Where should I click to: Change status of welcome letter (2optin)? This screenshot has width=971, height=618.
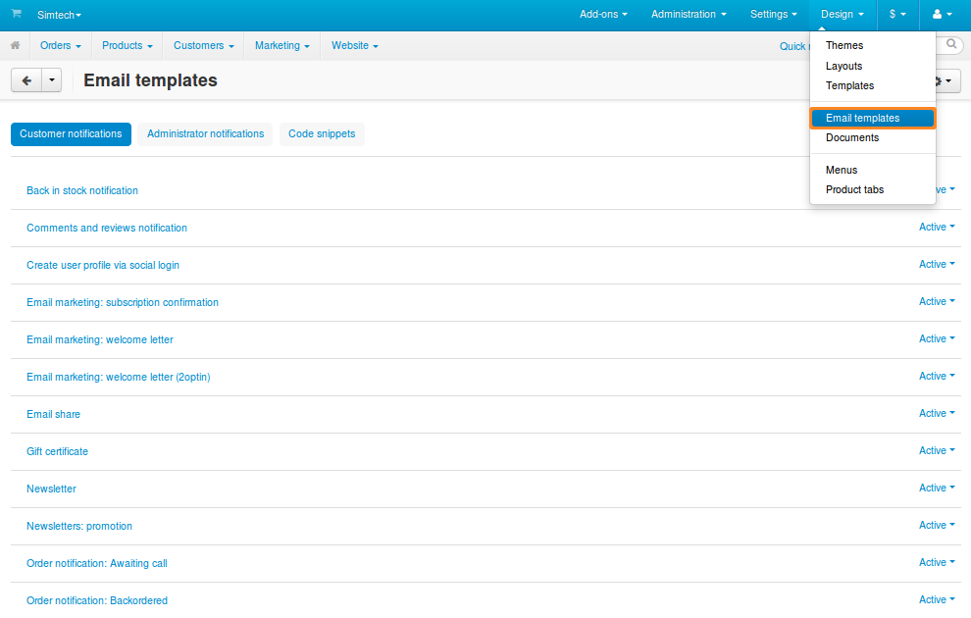click(x=937, y=376)
